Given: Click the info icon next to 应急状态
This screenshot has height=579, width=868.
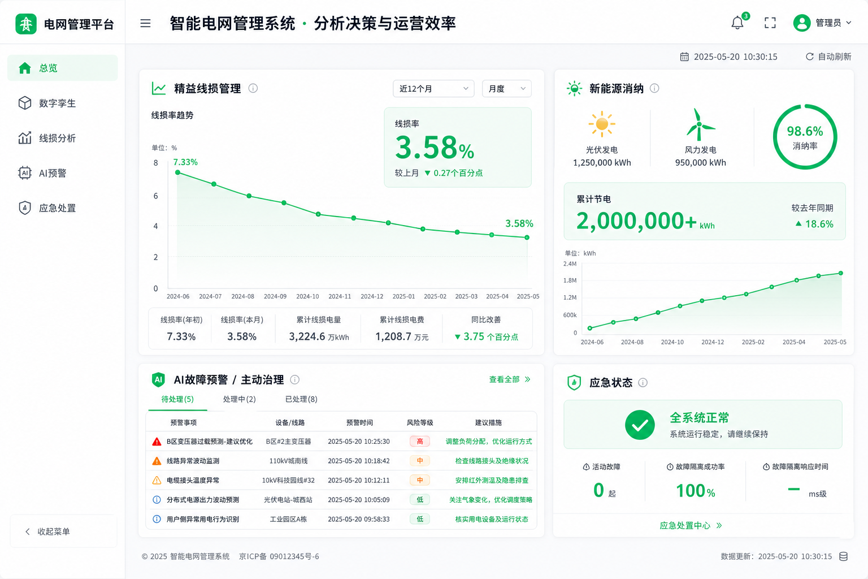Looking at the screenshot, I should pyautogui.click(x=643, y=383).
